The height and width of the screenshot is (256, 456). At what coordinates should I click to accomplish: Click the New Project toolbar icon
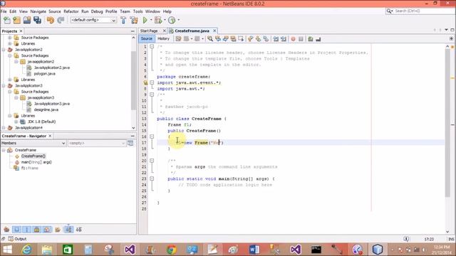[x=17, y=20]
